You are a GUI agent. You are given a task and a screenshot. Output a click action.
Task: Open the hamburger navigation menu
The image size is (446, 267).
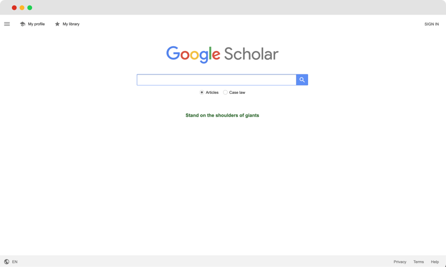tap(7, 24)
